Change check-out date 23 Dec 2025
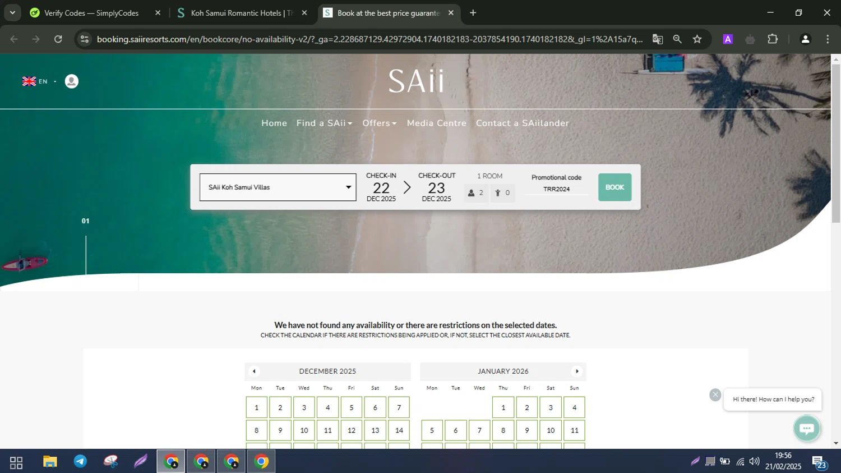Image resolution: width=841 pixels, height=473 pixels. tap(437, 187)
